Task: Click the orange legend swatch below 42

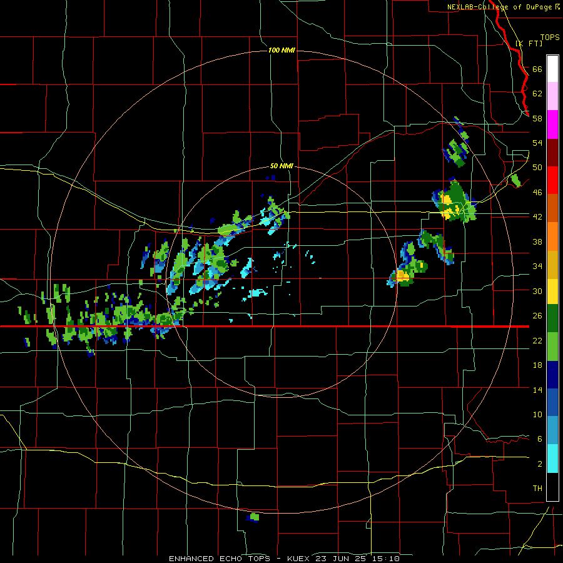Action: point(552,236)
